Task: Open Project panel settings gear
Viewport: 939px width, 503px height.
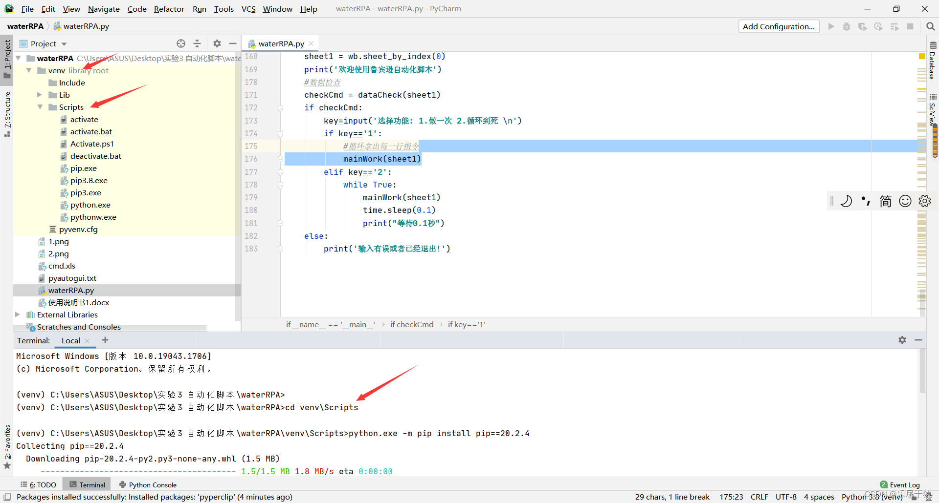Action: click(x=217, y=43)
